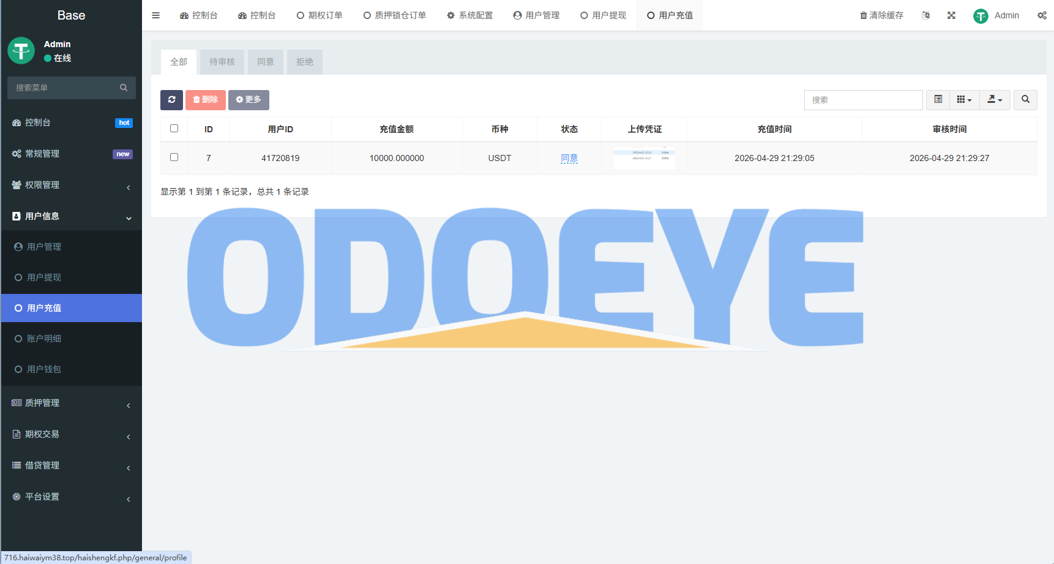Click the Base brand title

click(x=71, y=15)
